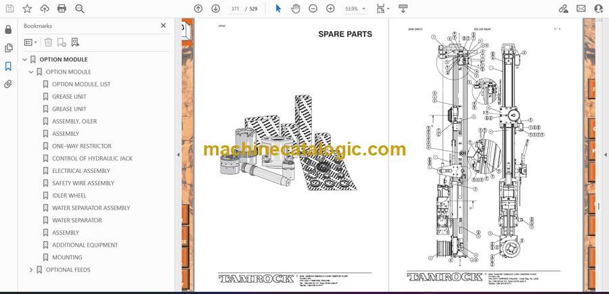Close the Bookmarks panel

point(163,26)
